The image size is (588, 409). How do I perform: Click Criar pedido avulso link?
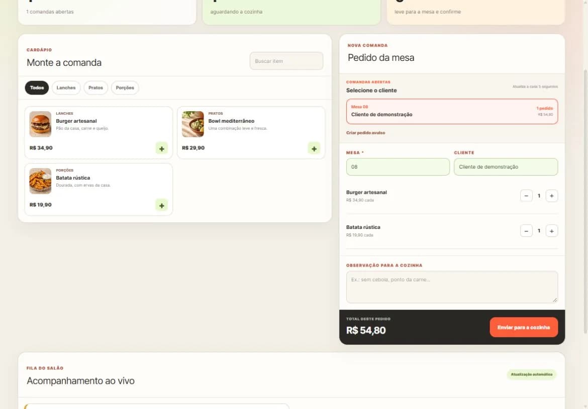[x=366, y=133]
